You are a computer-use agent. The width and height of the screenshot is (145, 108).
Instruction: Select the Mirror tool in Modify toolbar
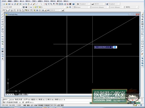[142, 19]
